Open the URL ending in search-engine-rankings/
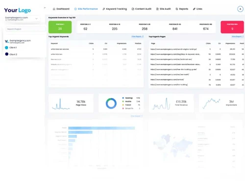 (x=173, y=49)
